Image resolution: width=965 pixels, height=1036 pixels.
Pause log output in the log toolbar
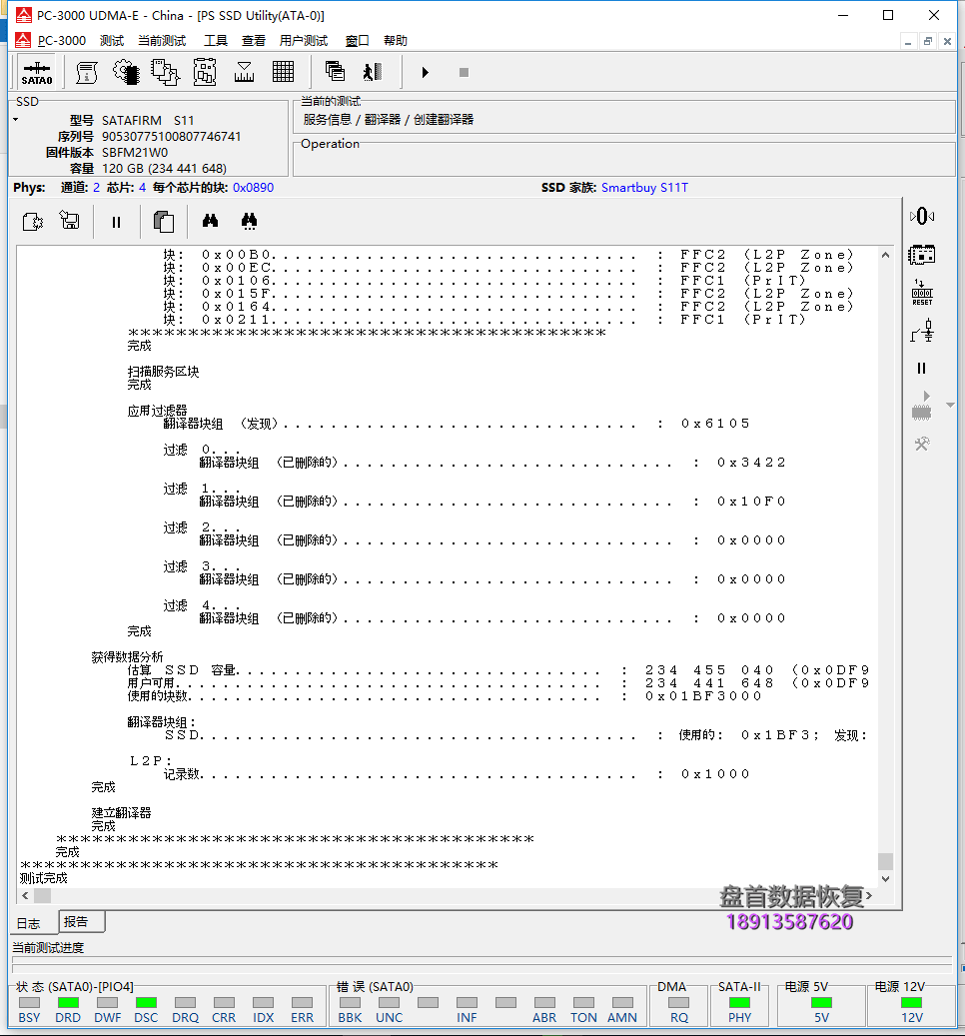pos(116,222)
